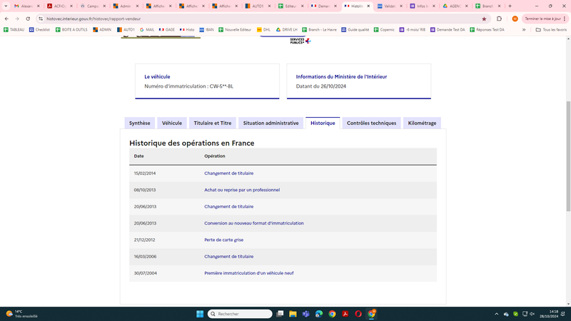571x321 pixels.
Task: Open Microsoft Teams from the taskbar
Action: [306, 314]
